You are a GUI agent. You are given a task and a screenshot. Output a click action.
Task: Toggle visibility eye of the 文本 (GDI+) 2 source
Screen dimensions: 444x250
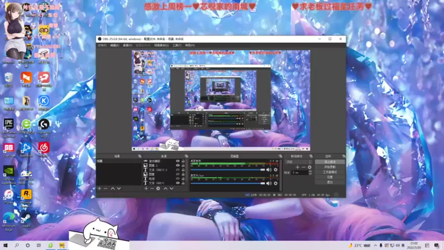pyautogui.click(x=178, y=170)
